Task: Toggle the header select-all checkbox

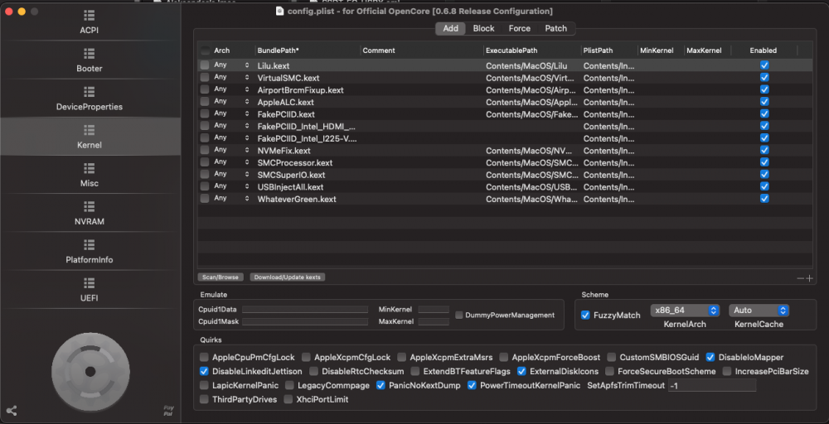Action: tap(205, 51)
